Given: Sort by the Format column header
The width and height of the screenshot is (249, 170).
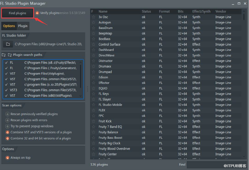Looking at the screenshot, I should tap(164, 11).
